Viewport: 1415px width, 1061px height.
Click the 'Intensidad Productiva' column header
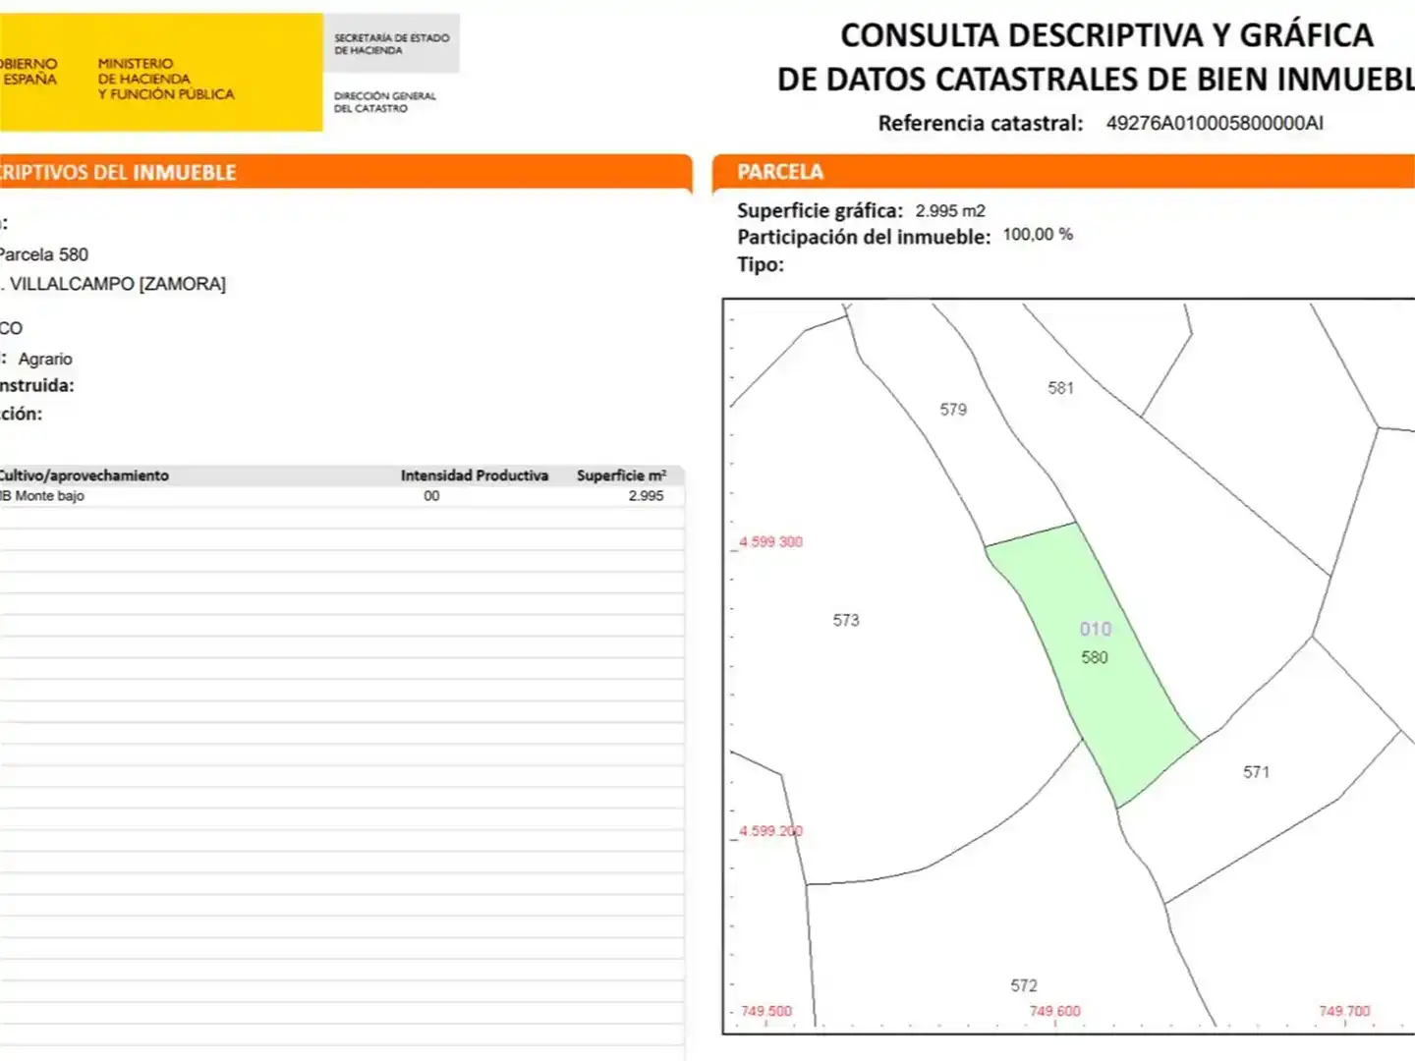point(475,475)
